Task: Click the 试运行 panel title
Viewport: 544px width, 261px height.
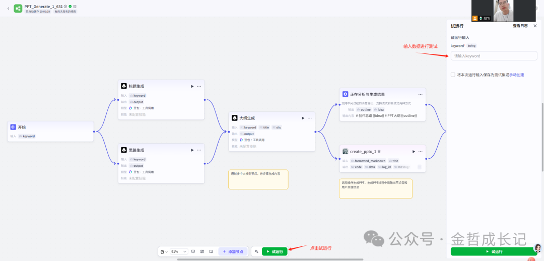Action: [x=457, y=26]
